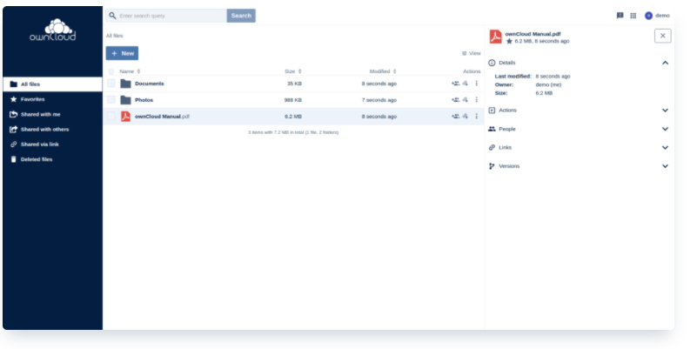Open more actions for Photos folder
This screenshot has height=349, width=690.
tap(476, 100)
